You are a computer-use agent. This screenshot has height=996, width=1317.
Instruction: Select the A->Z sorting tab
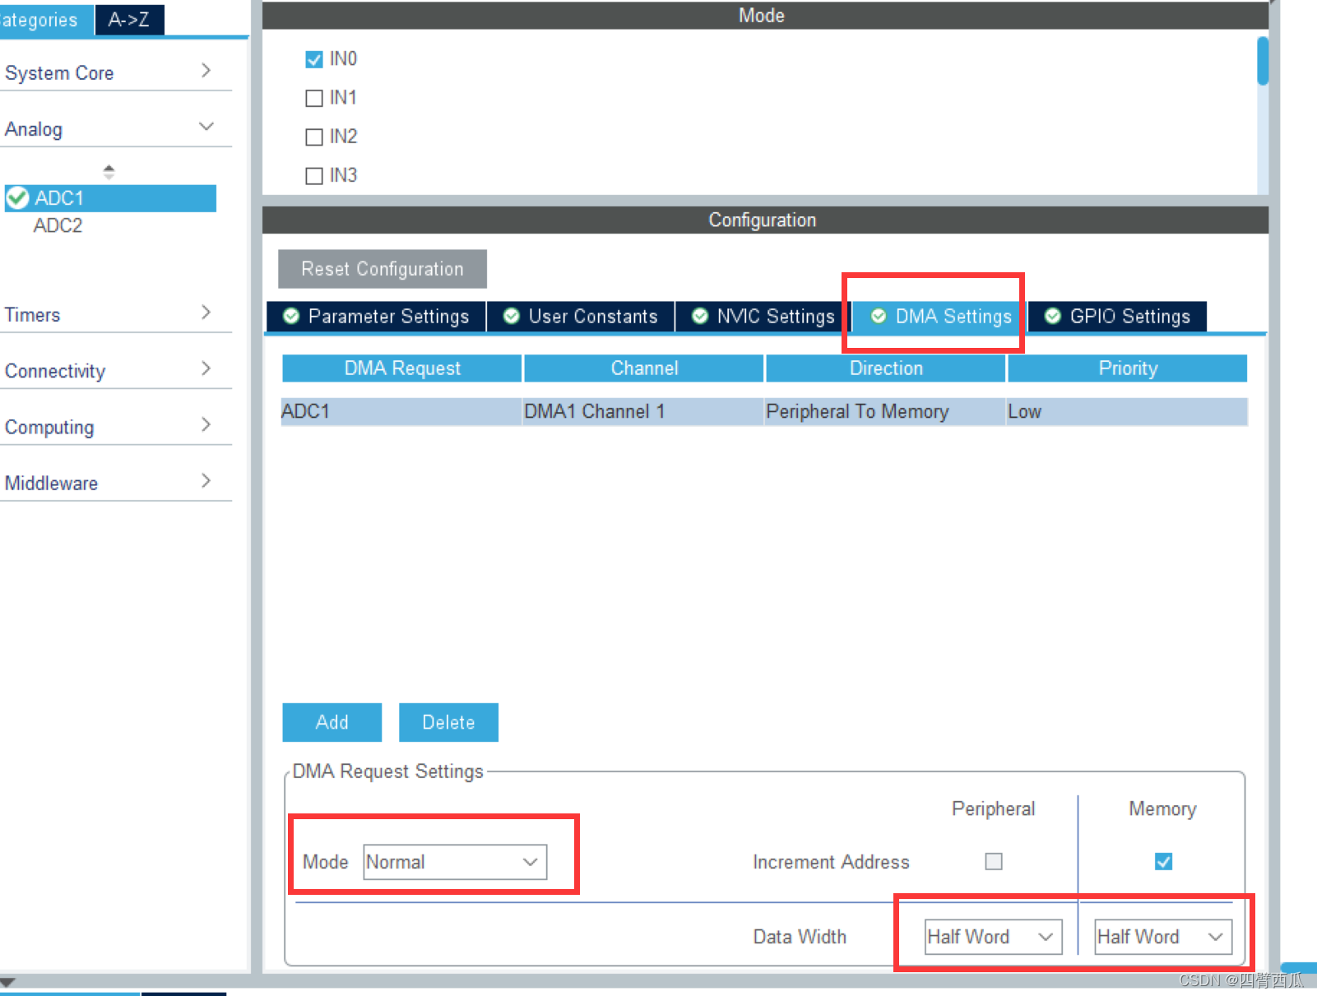coord(129,20)
